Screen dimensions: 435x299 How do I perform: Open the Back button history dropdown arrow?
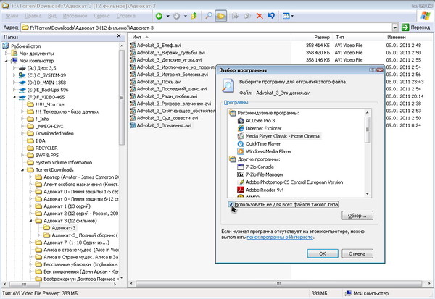click(168, 16)
